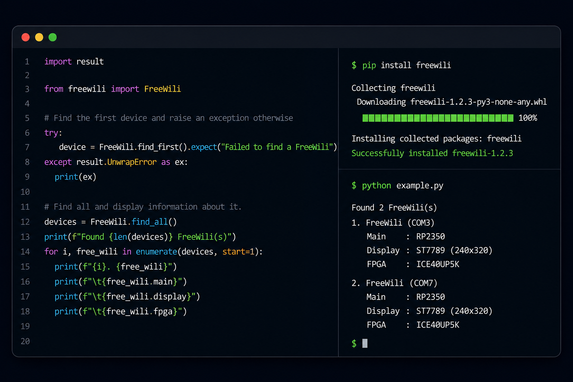Click 'ICE40UP5K' under the COM7 device
The height and width of the screenshot is (382, 573).
pos(438,325)
